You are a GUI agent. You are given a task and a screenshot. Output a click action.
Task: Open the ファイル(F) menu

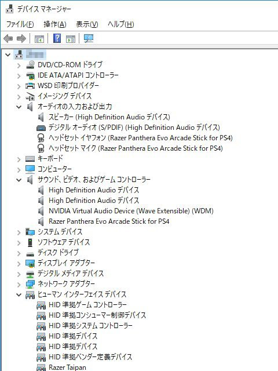(x=20, y=24)
